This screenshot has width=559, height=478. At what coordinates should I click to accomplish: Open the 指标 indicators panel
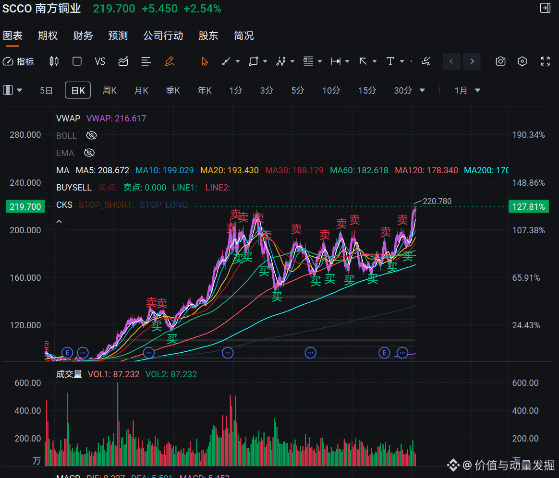coord(18,61)
